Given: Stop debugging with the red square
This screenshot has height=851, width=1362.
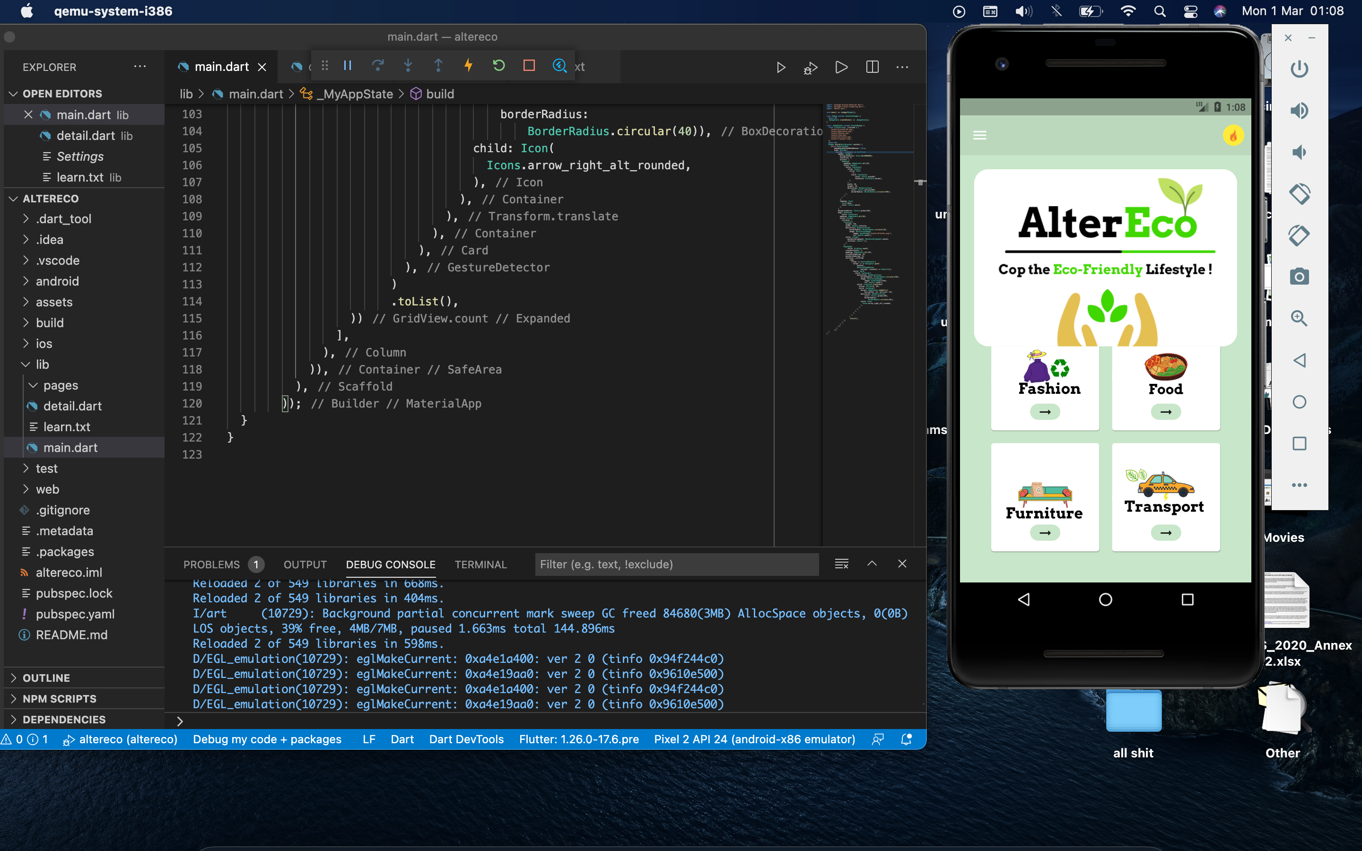Looking at the screenshot, I should (x=528, y=66).
